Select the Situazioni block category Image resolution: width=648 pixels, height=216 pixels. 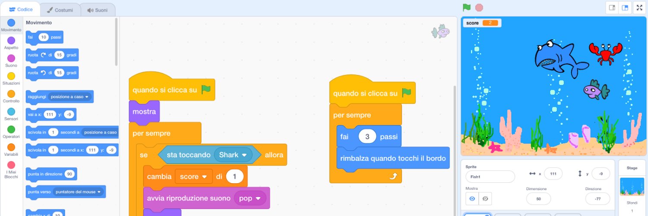[11, 79]
